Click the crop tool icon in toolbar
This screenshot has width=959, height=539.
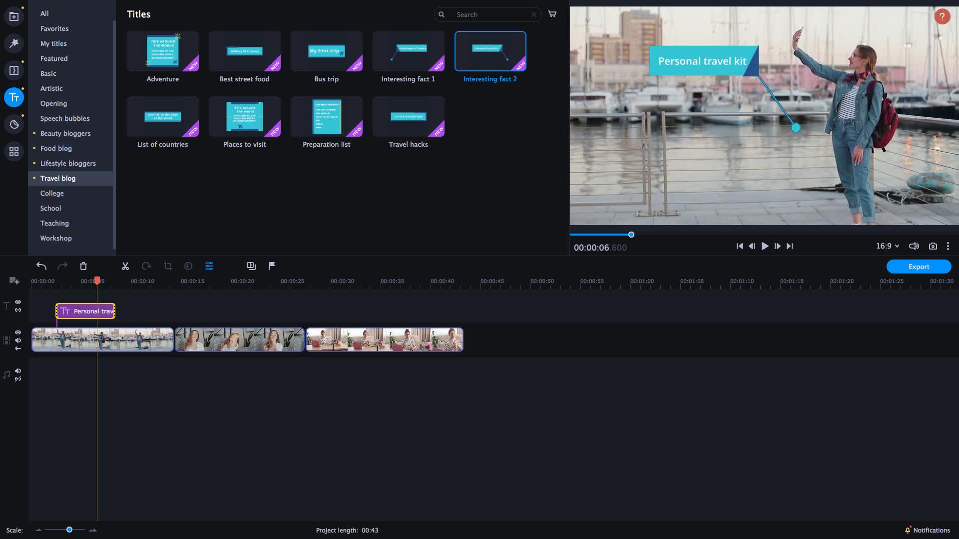click(x=167, y=266)
